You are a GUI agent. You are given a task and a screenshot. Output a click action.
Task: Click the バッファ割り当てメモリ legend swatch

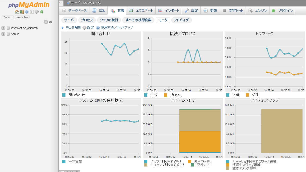click(x=146, y=162)
